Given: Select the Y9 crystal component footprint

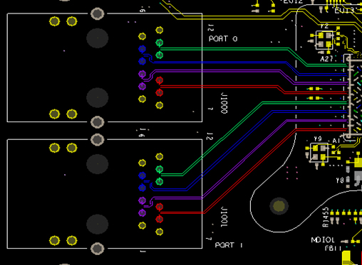Looking at the screenshot, I should tap(319, 153).
